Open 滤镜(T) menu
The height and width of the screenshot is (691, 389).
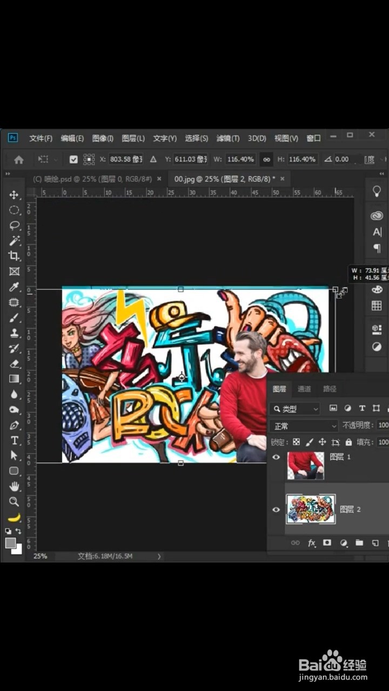227,138
